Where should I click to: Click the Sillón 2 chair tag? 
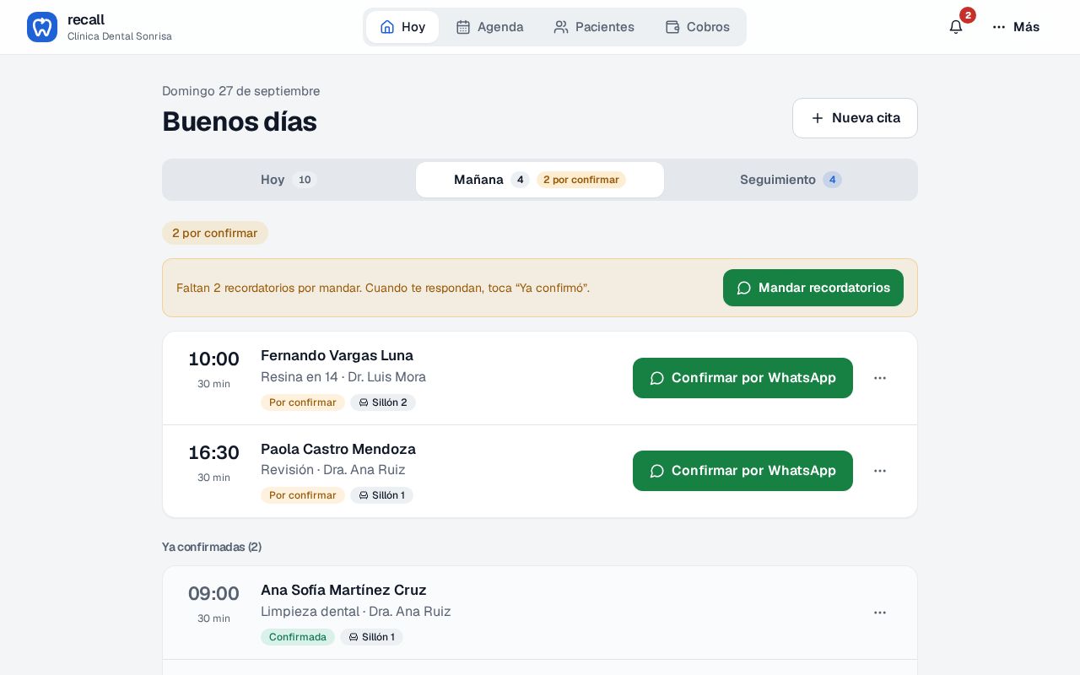coord(383,402)
